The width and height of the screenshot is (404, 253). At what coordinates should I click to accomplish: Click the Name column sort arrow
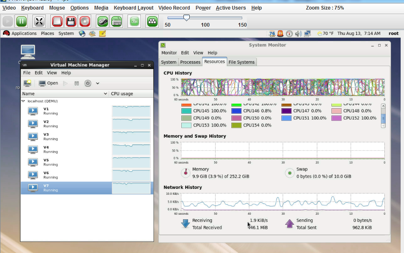pyautogui.click(x=105, y=94)
